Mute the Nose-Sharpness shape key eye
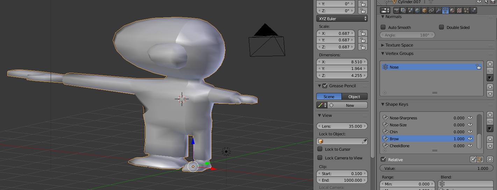Image resolution: width=497 pixels, height=190 pixels. (470, 118)
